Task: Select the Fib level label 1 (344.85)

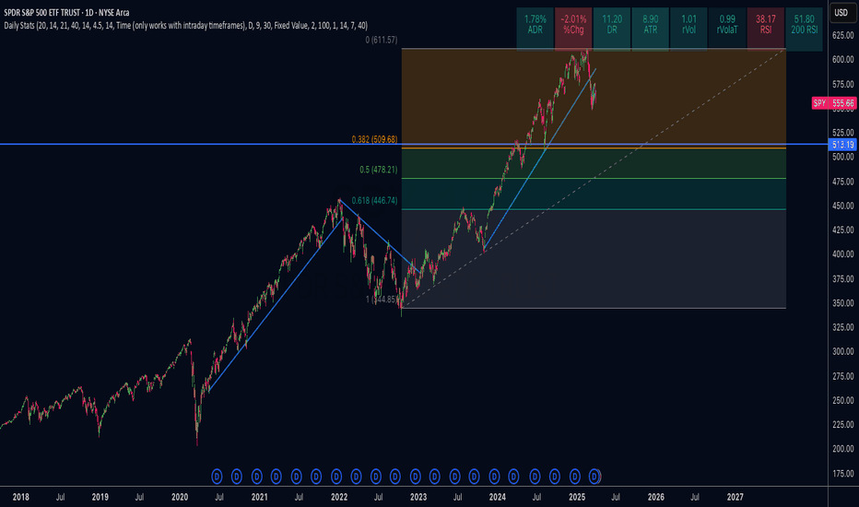Action: click(x=381, y=300)
